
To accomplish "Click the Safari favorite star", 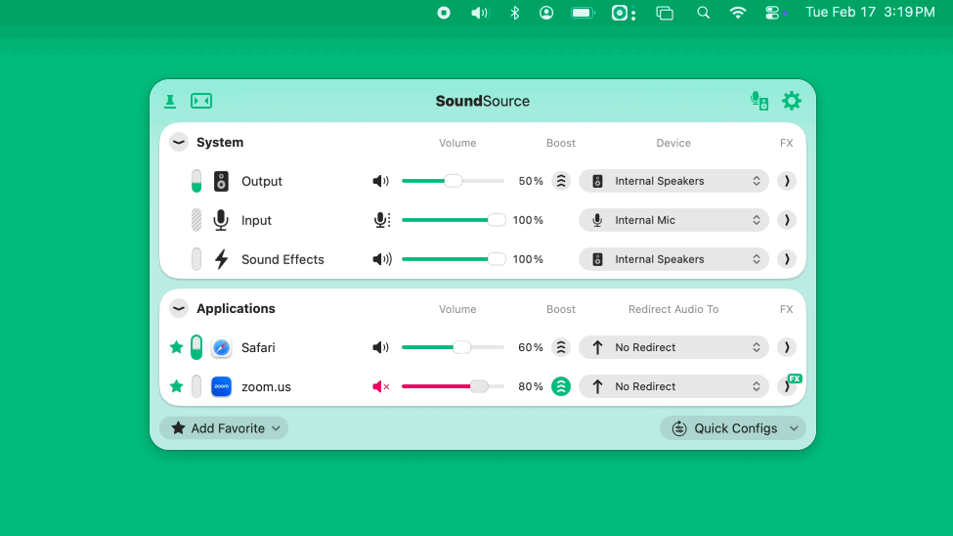I will click(x=176, y=347).
